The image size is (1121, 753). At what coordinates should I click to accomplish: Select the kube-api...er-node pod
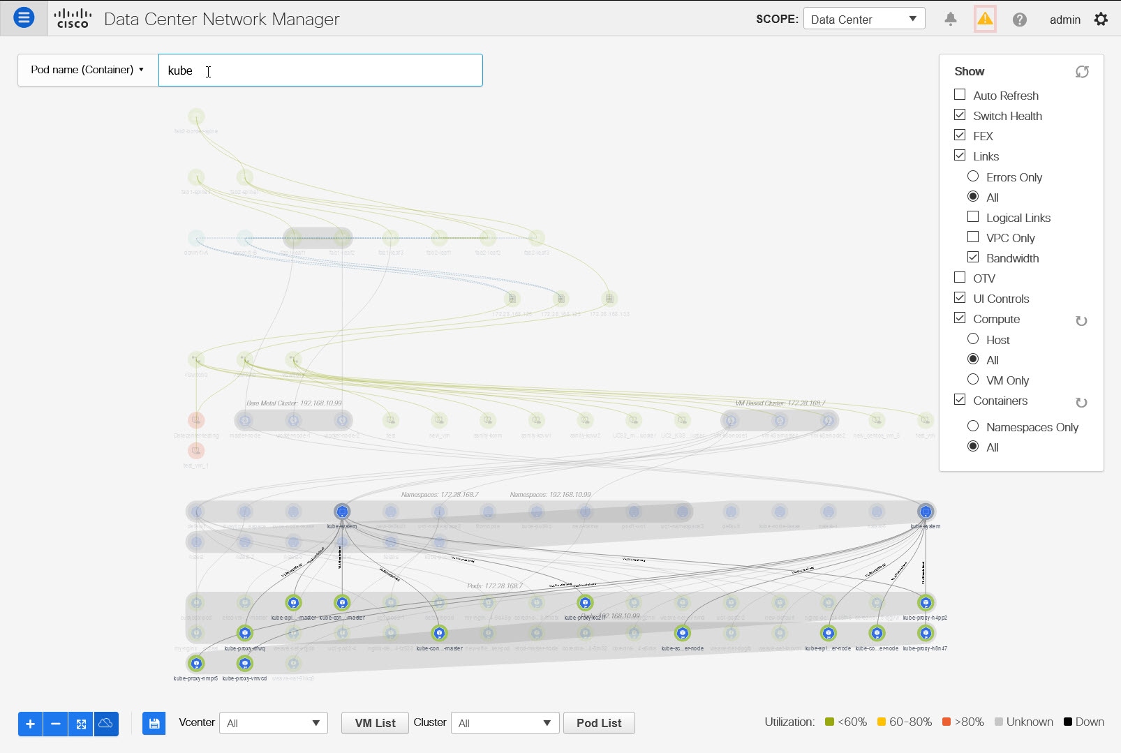828,634
